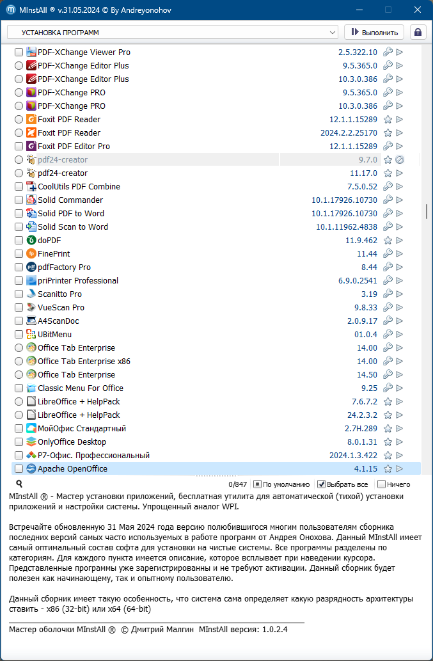Screen dimensions: 433x661
Task: Click the UBitMenu app icon
Action: (31, 334)
